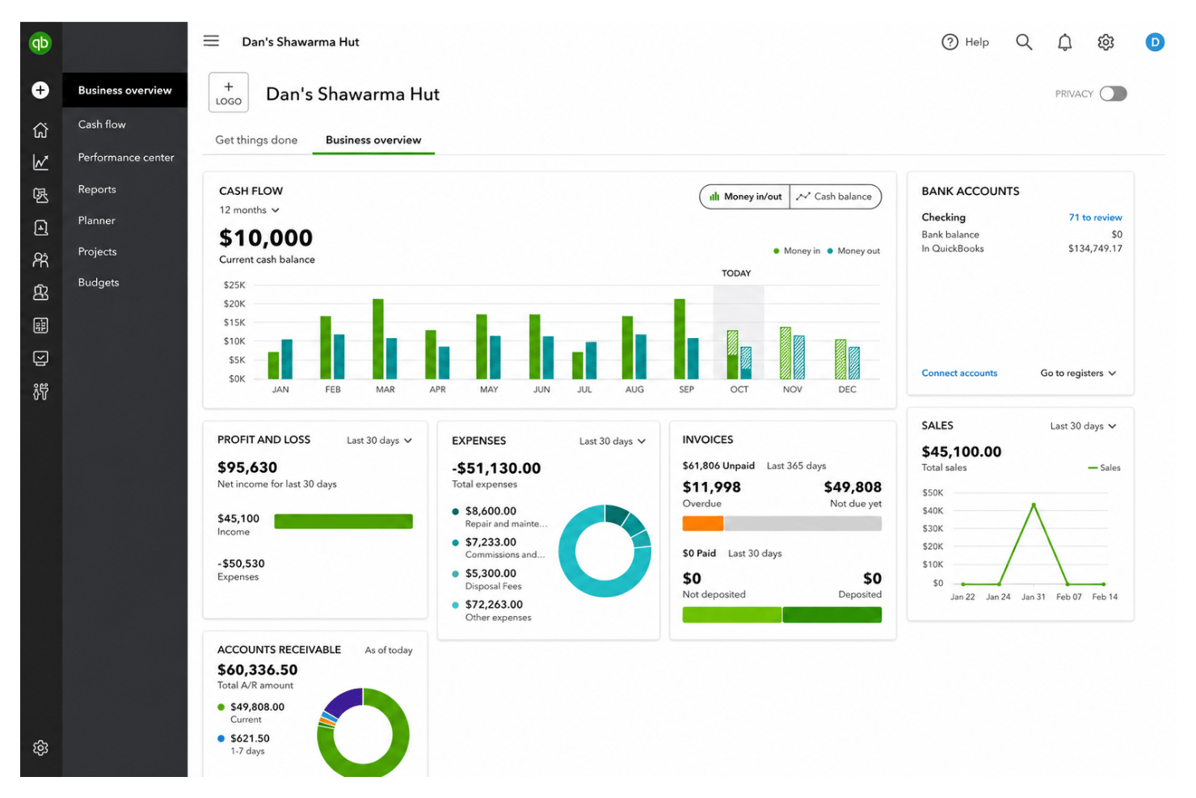Screen dimensions: 1196x798
Task: Switch to Get things done tab
Action: tap(256, 140)
